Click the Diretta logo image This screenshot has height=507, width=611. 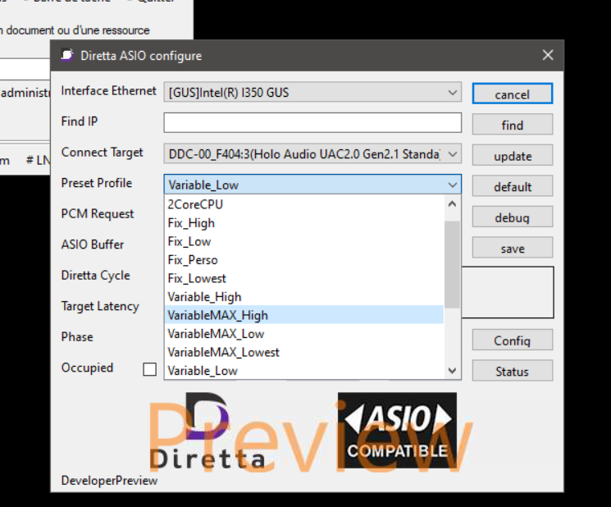tap(207, 430)
